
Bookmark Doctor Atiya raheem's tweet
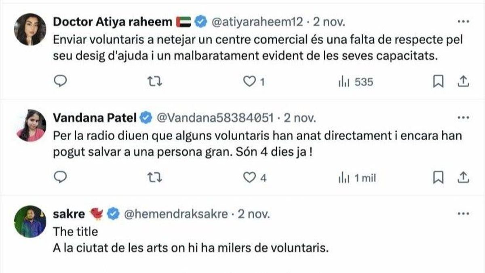pyautogui.click(x=438, y=82)
